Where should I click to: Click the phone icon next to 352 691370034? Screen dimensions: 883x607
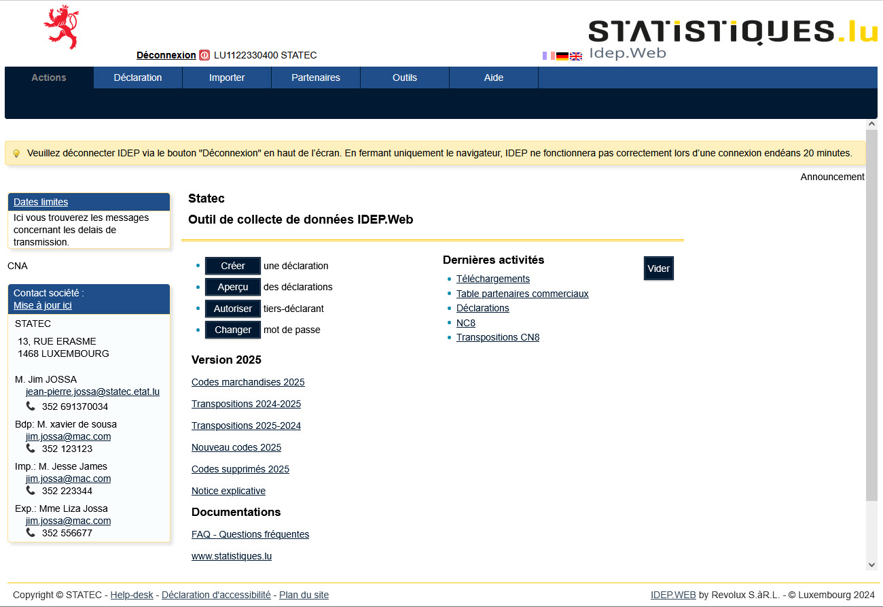coord(31,406)
